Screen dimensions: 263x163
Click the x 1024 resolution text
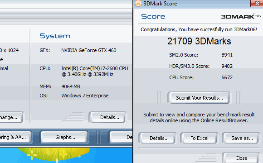(10, 50)
